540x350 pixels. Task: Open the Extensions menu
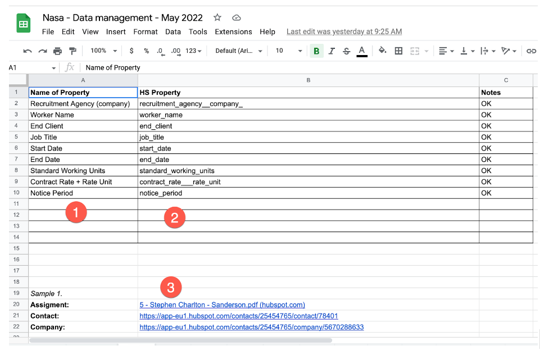pos(233,31)
